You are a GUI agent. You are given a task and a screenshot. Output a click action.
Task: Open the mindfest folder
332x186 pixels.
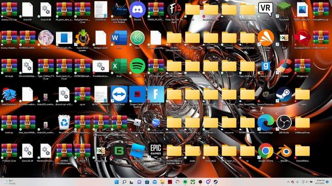pyautogui.click(x=229, y=38)
